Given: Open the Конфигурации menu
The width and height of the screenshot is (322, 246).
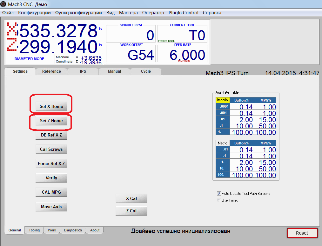Looking at the screenshot, I should coord(34,13).
